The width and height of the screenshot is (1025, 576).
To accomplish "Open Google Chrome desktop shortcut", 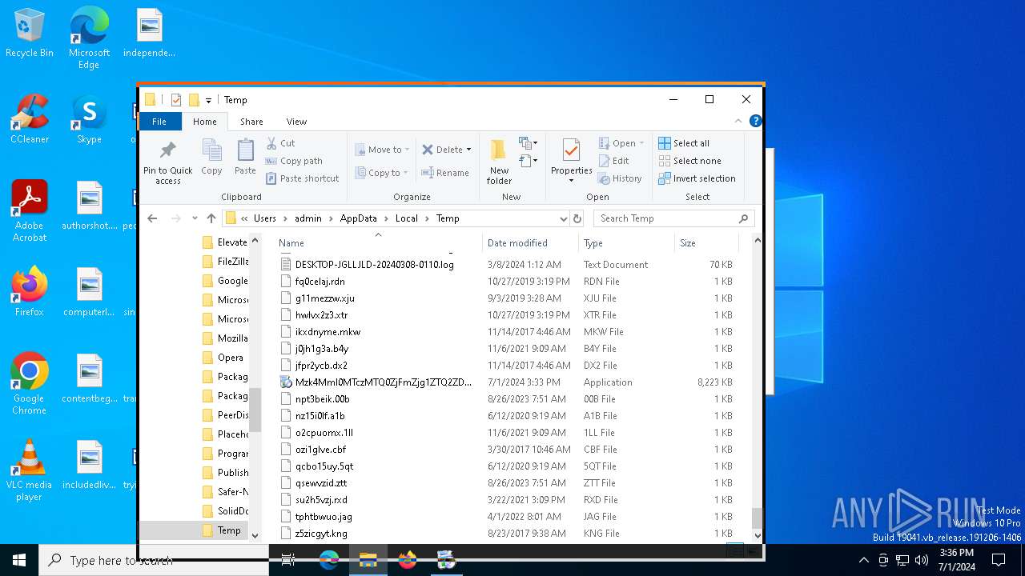I will click(30, 384).
